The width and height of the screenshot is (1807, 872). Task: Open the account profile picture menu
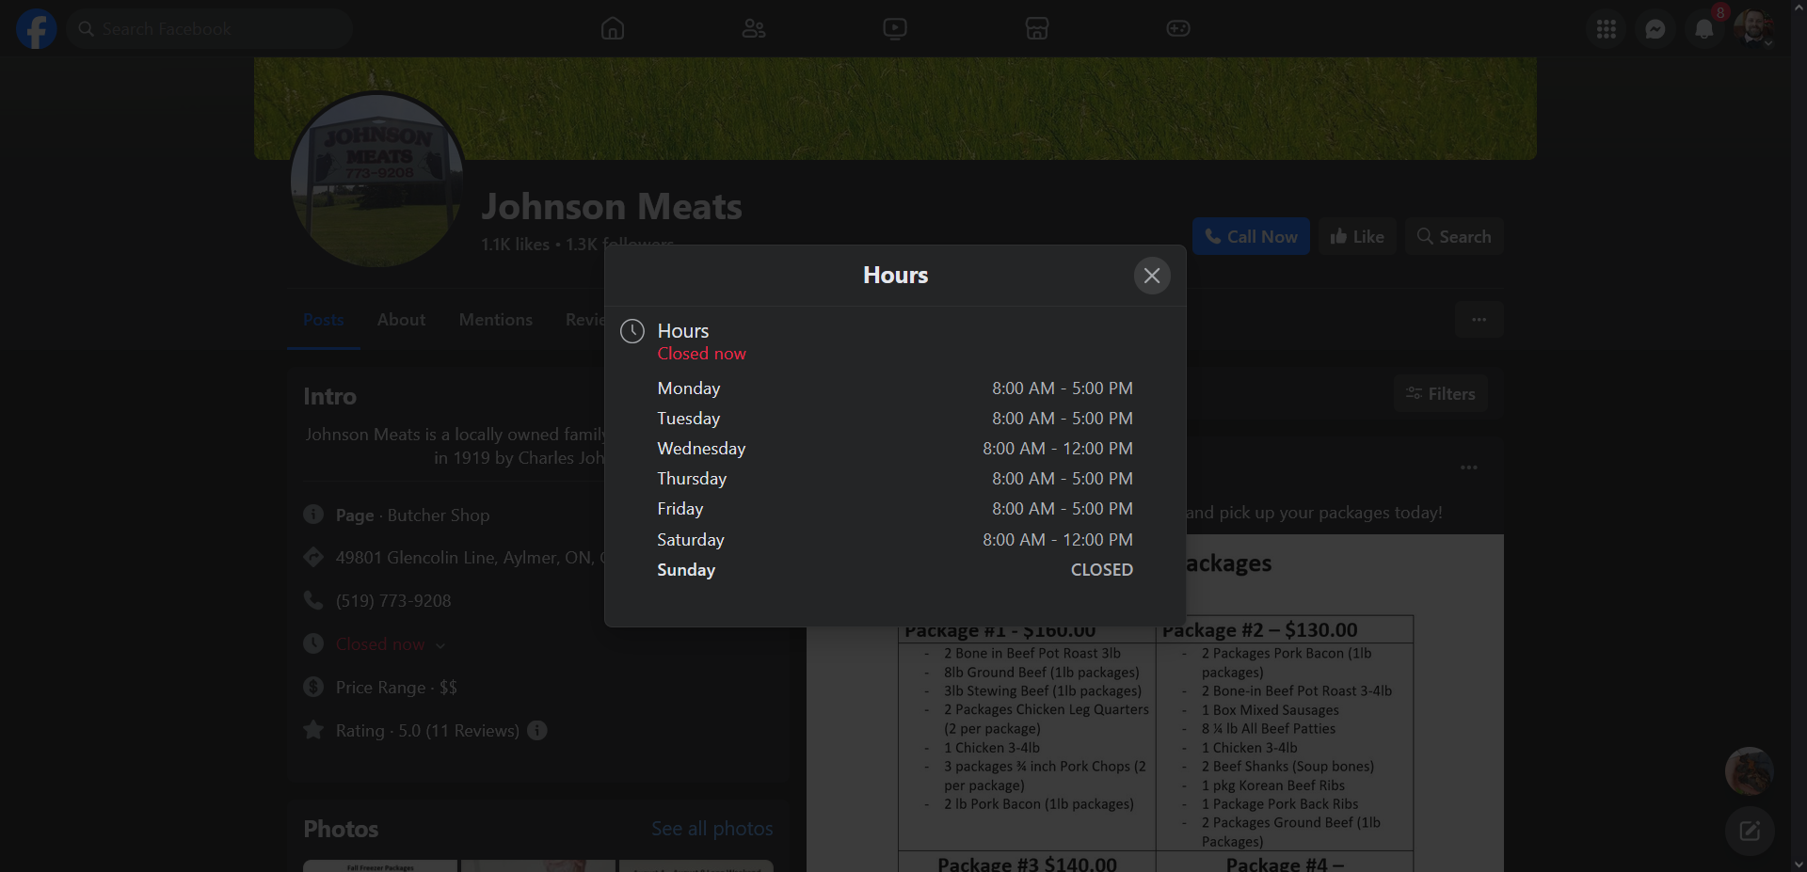(x=1753, y=28)
